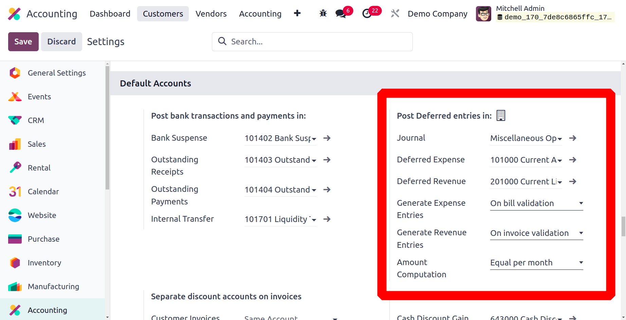The image size is (626, 320).
Task: Select Accounting in settings sidebar
Action: coord(53,310)
